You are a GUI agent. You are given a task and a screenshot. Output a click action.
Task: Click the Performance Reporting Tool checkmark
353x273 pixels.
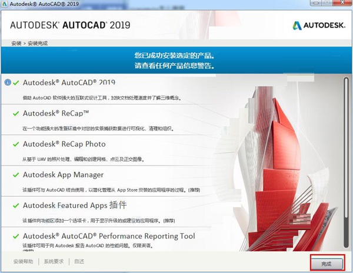(x=16, y=236)
